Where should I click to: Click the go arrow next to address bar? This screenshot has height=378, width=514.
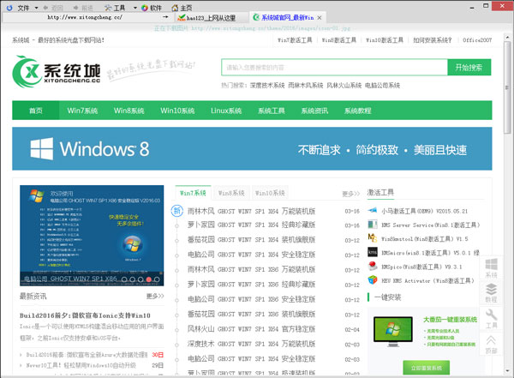coord(165,17)
